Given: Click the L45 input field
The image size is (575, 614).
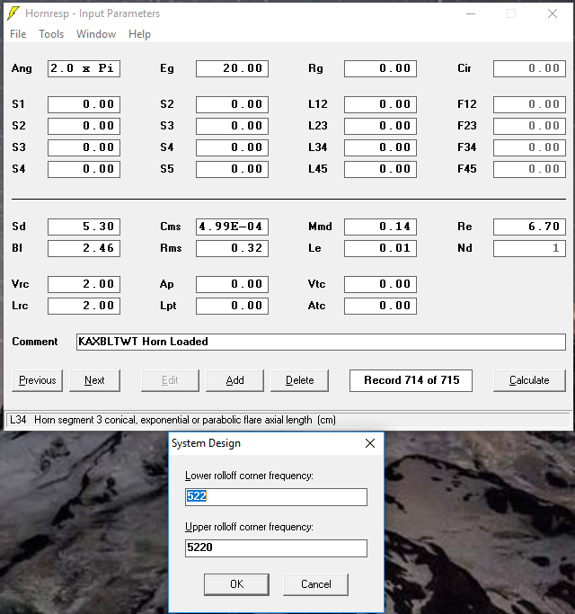Looking at the screenshot, I should pyautogui.click(x=380, y=169).
